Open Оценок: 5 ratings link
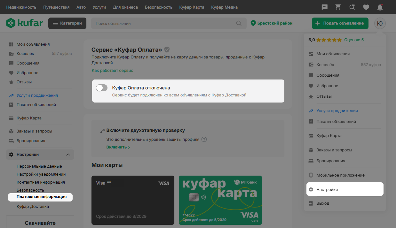 [x=354, y=40]
